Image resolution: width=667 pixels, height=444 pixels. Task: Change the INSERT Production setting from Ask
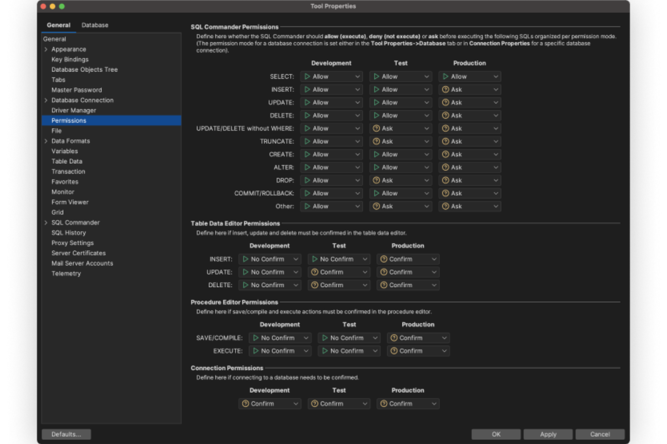(469, 90)
